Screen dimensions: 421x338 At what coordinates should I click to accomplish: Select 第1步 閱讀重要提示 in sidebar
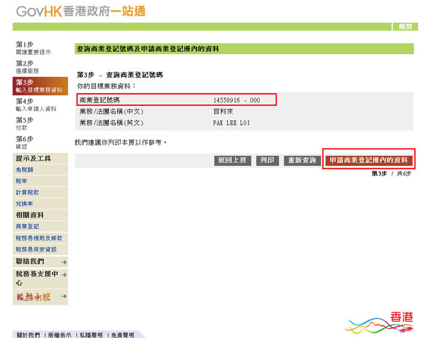[33, 48]
